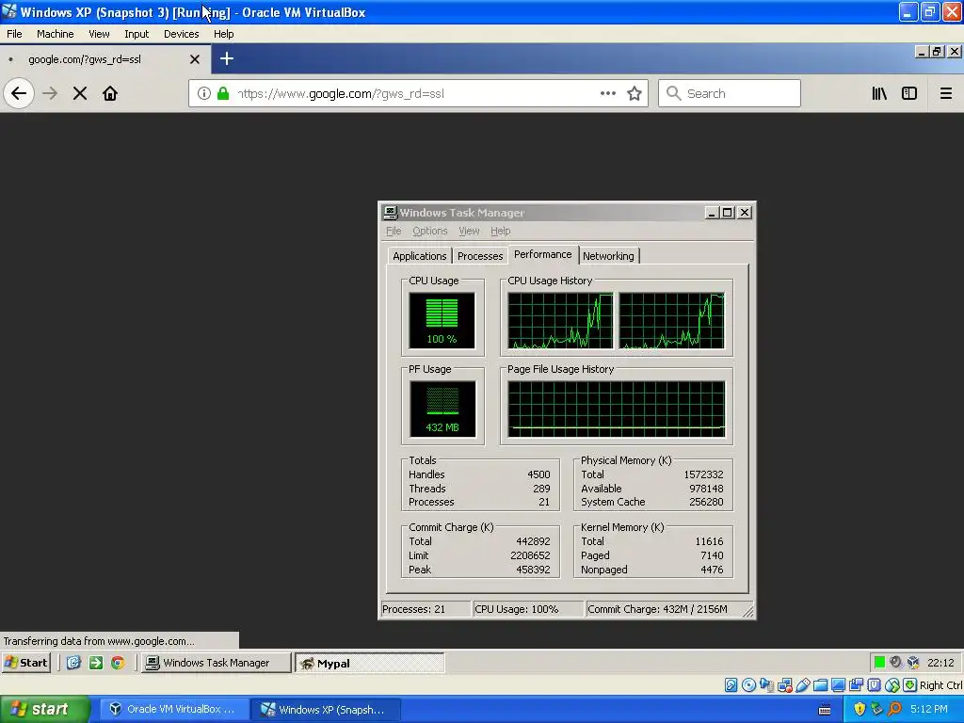
Task: Click host tray orange magnifier icon
Action: (x=894, y=709)
